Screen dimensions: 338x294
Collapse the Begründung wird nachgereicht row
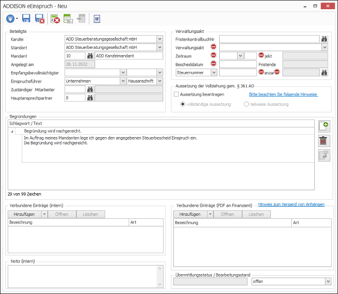click(12, 131)
